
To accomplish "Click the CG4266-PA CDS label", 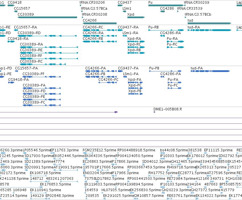I will (x=96, y=68).
